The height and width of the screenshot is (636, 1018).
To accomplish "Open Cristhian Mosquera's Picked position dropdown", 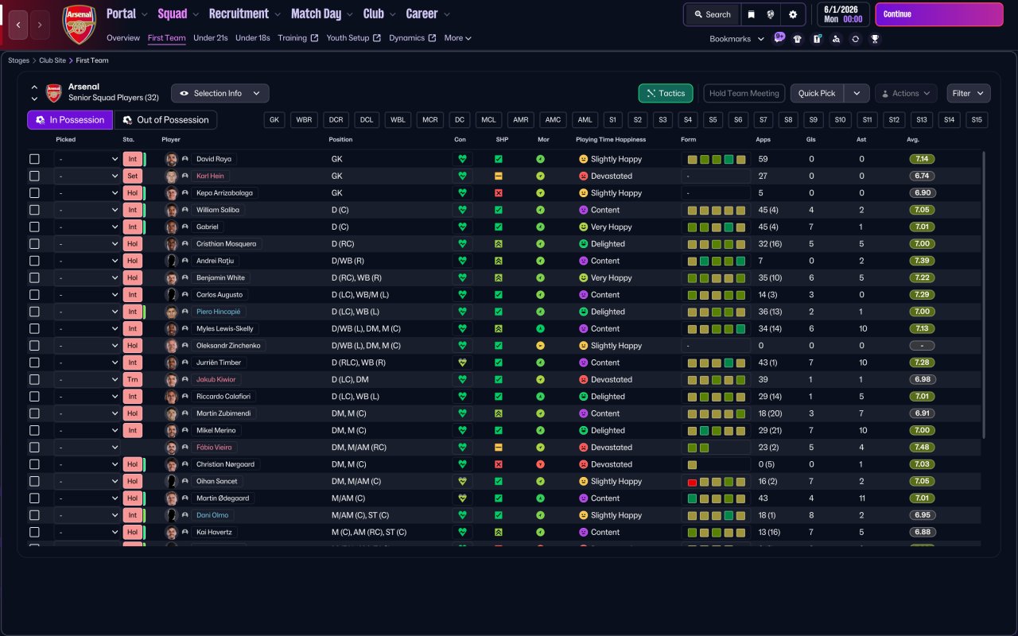I will tap(87, 244).
